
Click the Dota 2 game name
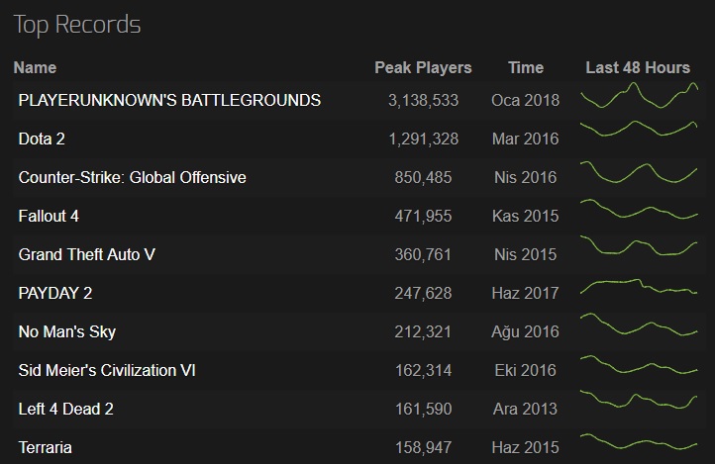pos(42,139)
